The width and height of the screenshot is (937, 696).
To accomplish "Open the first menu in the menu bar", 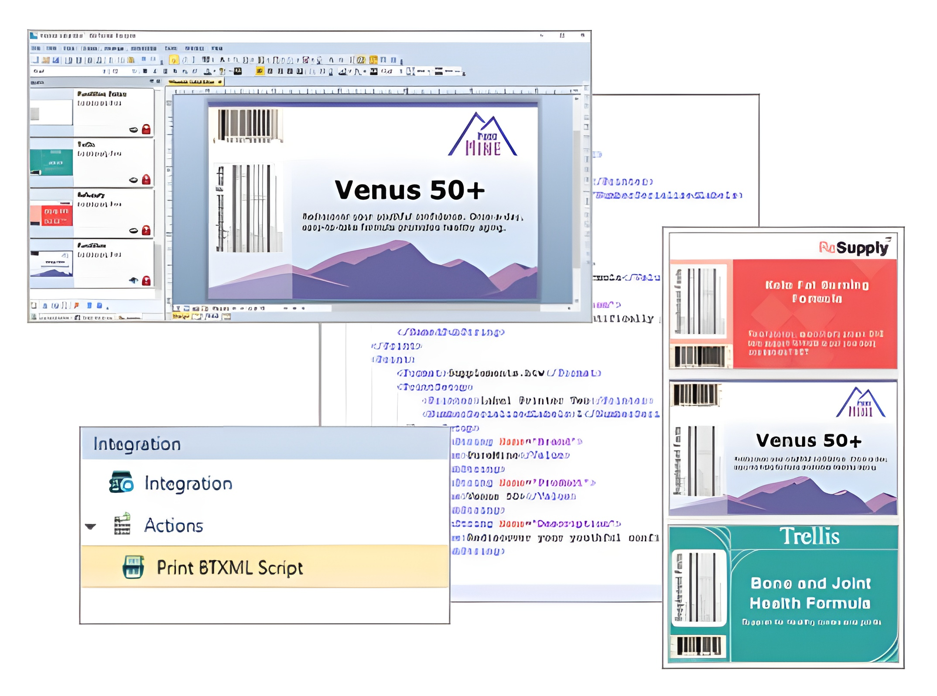I will point(36,48).
